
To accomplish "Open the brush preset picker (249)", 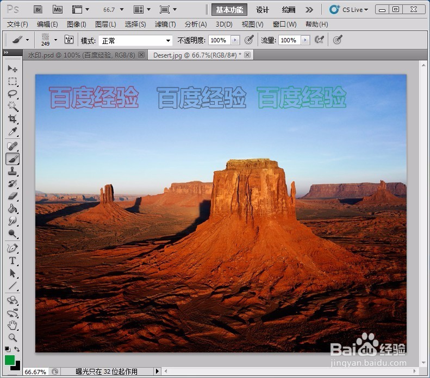I will 49,40.
